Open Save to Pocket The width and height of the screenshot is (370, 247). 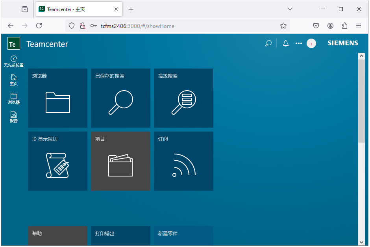point(316,26)
